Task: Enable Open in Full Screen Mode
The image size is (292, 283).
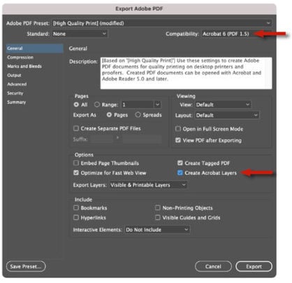Action: click(x=178, y=129)
